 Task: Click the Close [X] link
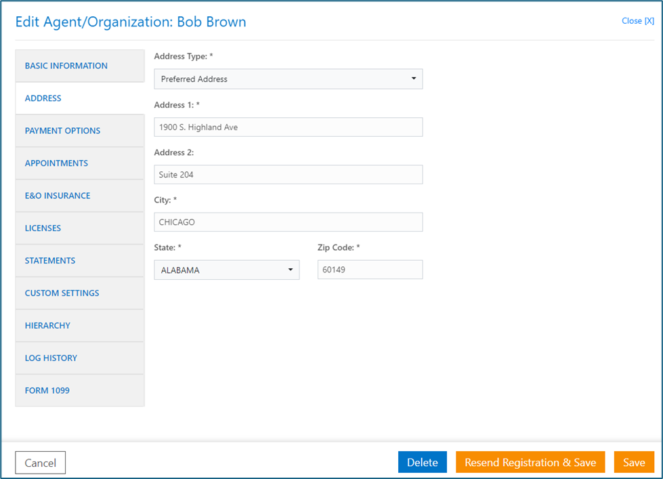[638, 21]
